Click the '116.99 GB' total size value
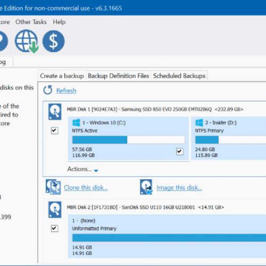This screenshot has height=266, width=266. [84, 155]
